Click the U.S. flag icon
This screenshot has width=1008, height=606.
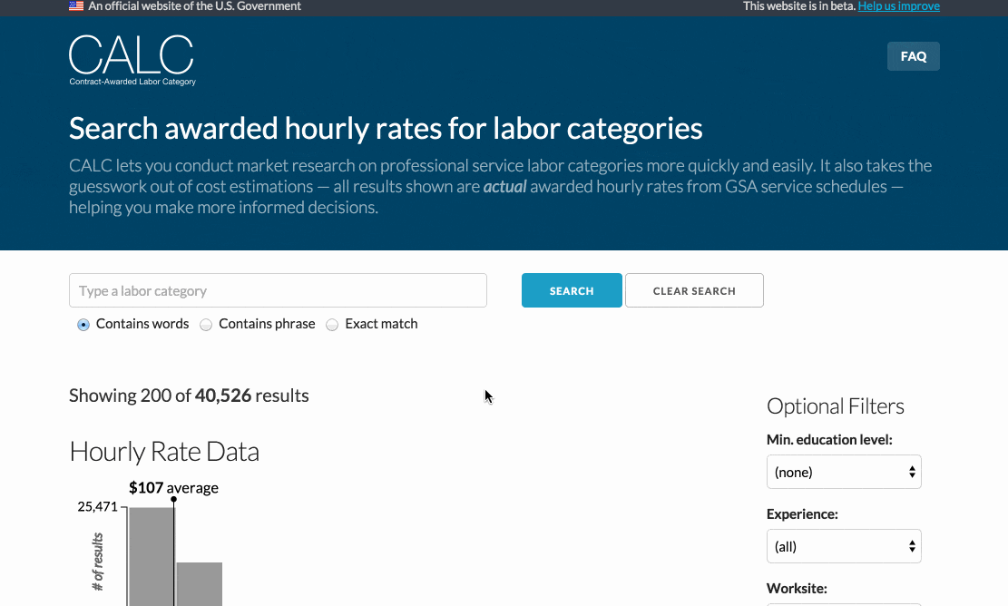click(x=76, y=6)
